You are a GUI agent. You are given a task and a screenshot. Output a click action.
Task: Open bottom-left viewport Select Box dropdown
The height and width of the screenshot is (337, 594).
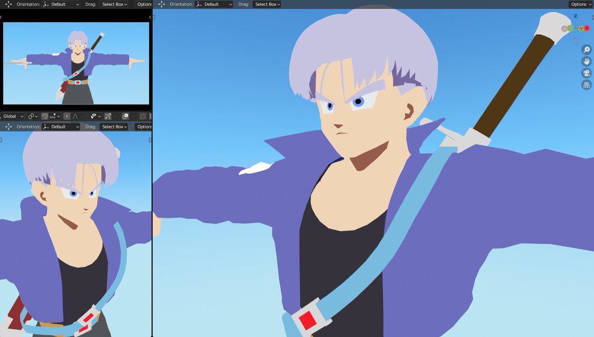point(114,126)
